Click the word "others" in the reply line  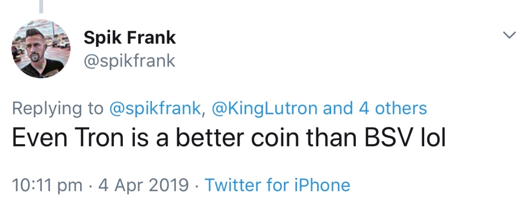(401, 109)
